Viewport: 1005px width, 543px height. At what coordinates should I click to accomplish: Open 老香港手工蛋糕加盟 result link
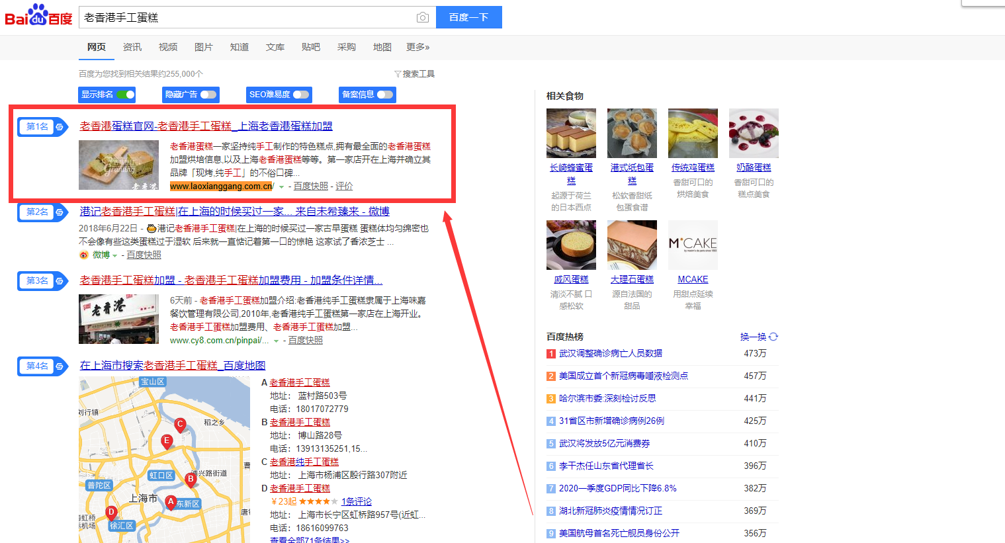click(231, 280)
